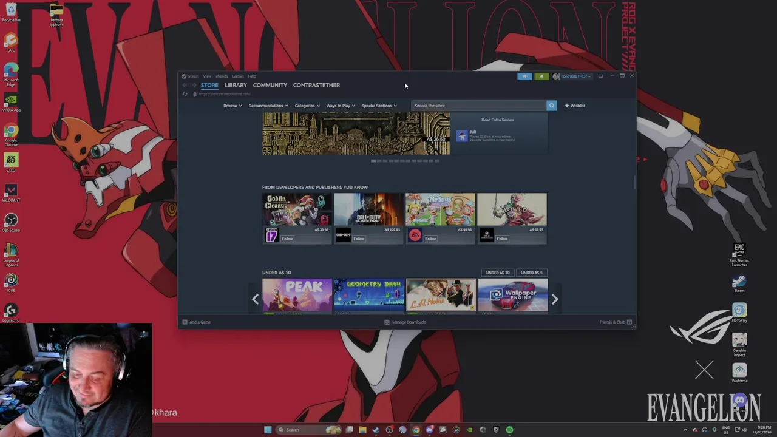Open League of Legends desktop shortcut
Screen dimensions: 777x437
pos(11,254)
